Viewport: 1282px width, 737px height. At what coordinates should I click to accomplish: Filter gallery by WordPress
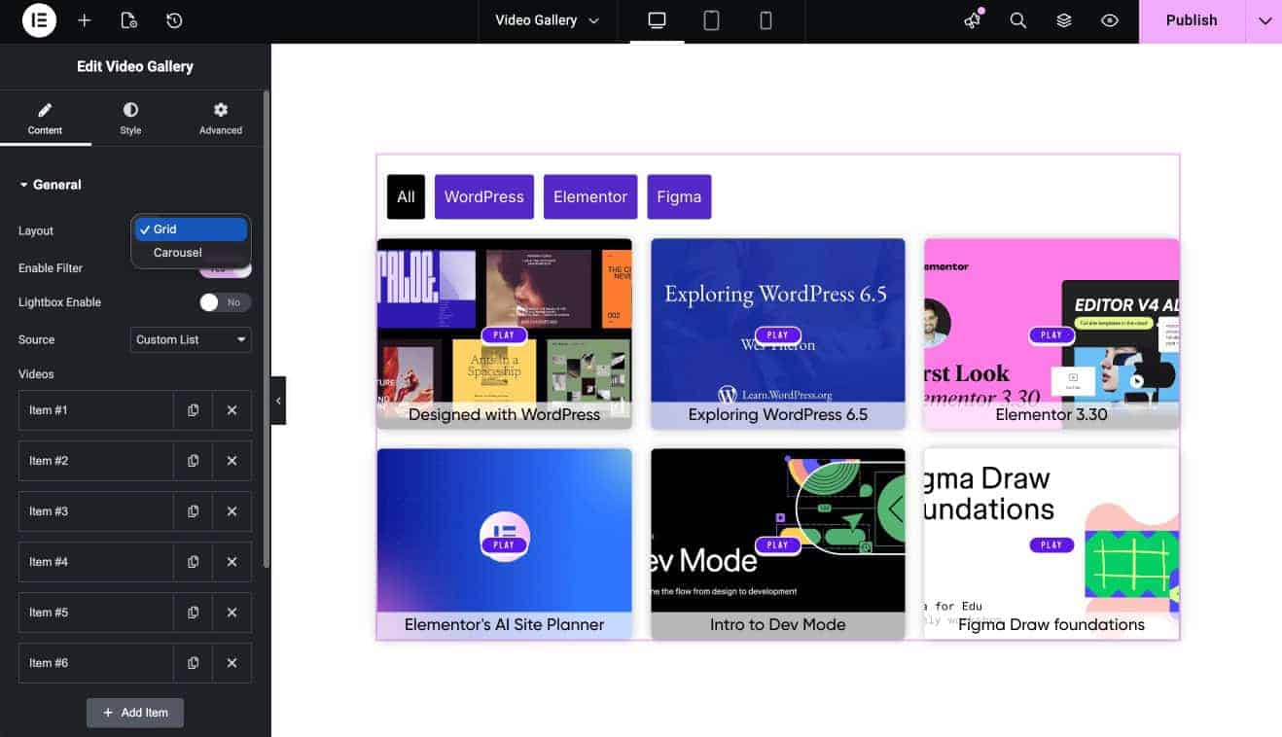pos(484,196)
